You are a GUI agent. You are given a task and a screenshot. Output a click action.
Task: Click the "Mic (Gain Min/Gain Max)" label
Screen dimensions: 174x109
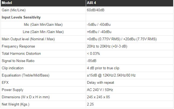tap(43, 25)
